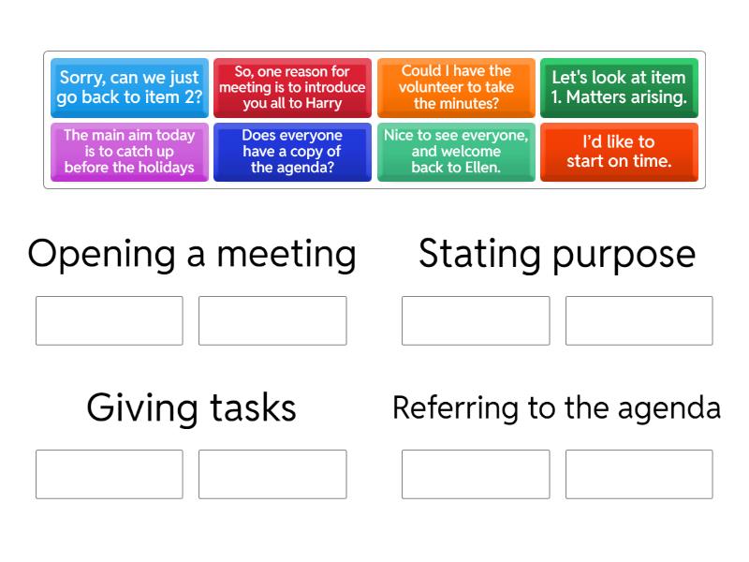749x562 pixels.
Task: Pick the orange 'volunteer to take the minutes' tile
Action: point(456,88)
